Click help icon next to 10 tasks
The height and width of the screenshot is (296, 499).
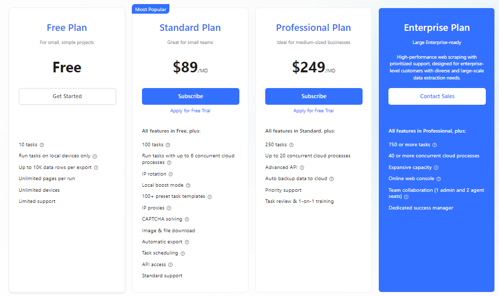tap(42, 145)
